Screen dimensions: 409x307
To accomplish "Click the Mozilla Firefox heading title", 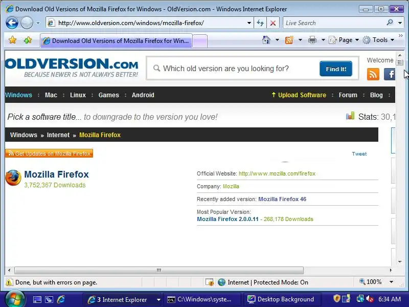I will pos(56,174).
